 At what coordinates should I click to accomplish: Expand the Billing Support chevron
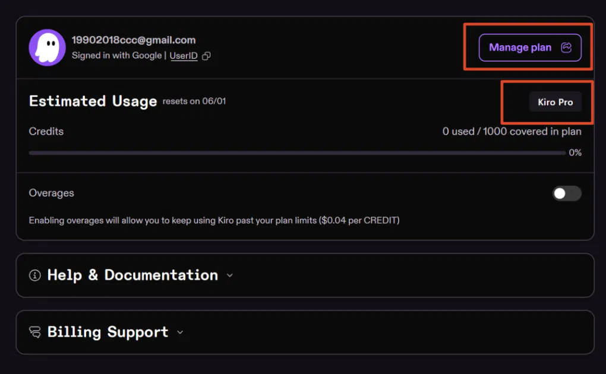click(179, 332)
